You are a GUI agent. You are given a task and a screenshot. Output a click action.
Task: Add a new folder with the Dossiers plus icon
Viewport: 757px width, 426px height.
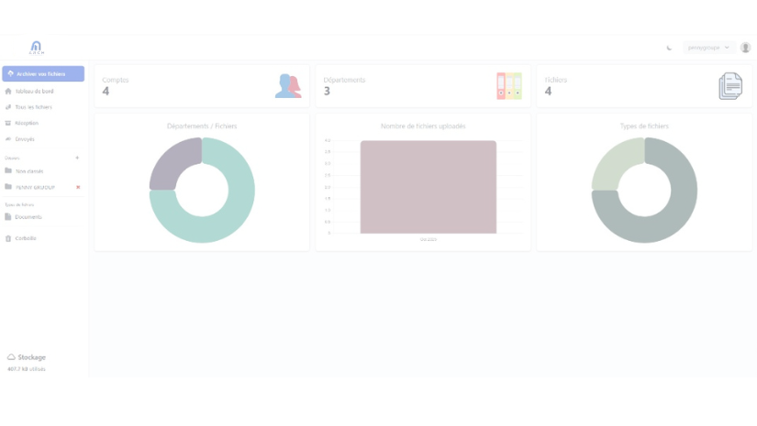click(x=77, y=158)
